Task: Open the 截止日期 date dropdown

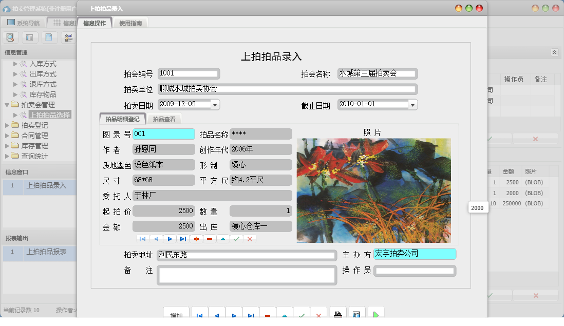Action: point(411,104)
